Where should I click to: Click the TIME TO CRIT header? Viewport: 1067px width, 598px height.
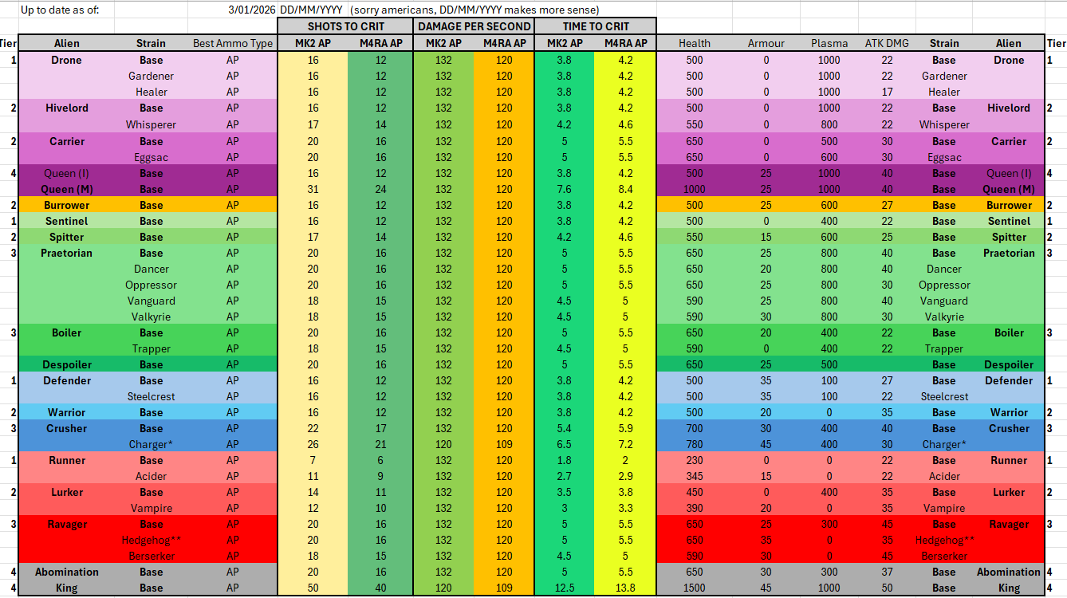596,26
